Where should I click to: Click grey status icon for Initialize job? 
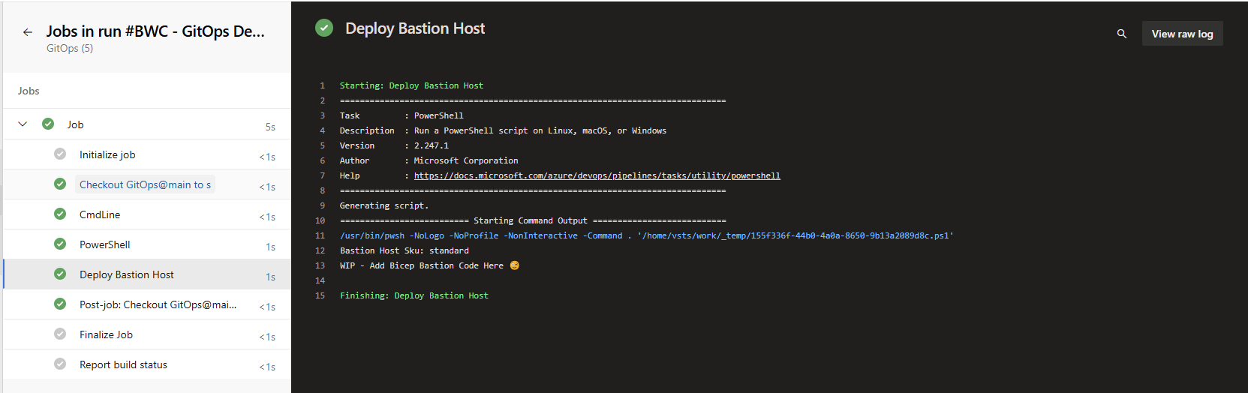(60, 154)
